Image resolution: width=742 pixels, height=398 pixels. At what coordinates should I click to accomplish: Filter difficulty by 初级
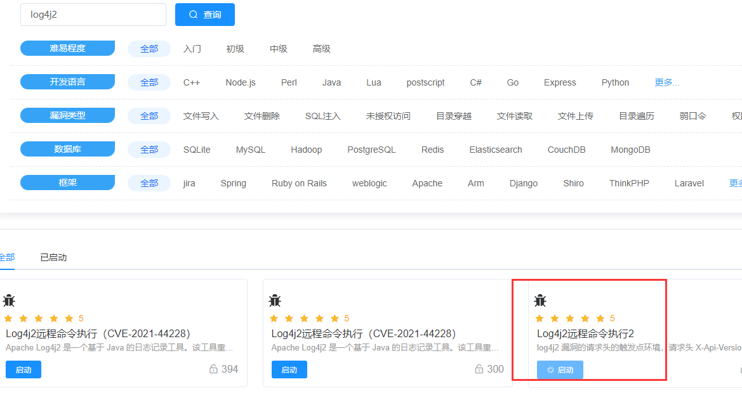[235, 49]
